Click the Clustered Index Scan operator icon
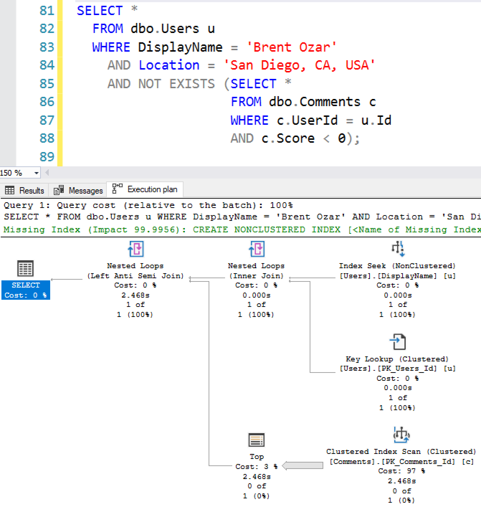The image size is (481, 512). coord(401,435)
